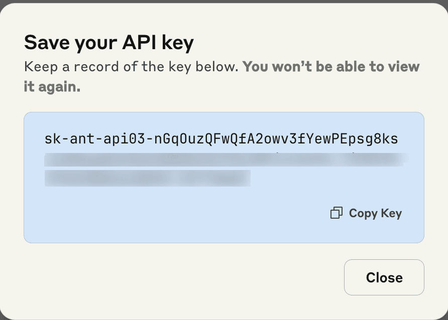This screenshot has width=448, height=320.
Task: Click the word "Save" in the dialog heading
Action: click(46, 43)
